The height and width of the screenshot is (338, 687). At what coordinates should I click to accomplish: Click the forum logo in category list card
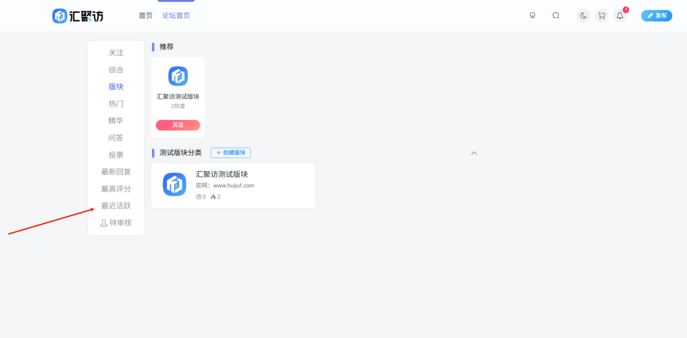pos(174,185)
